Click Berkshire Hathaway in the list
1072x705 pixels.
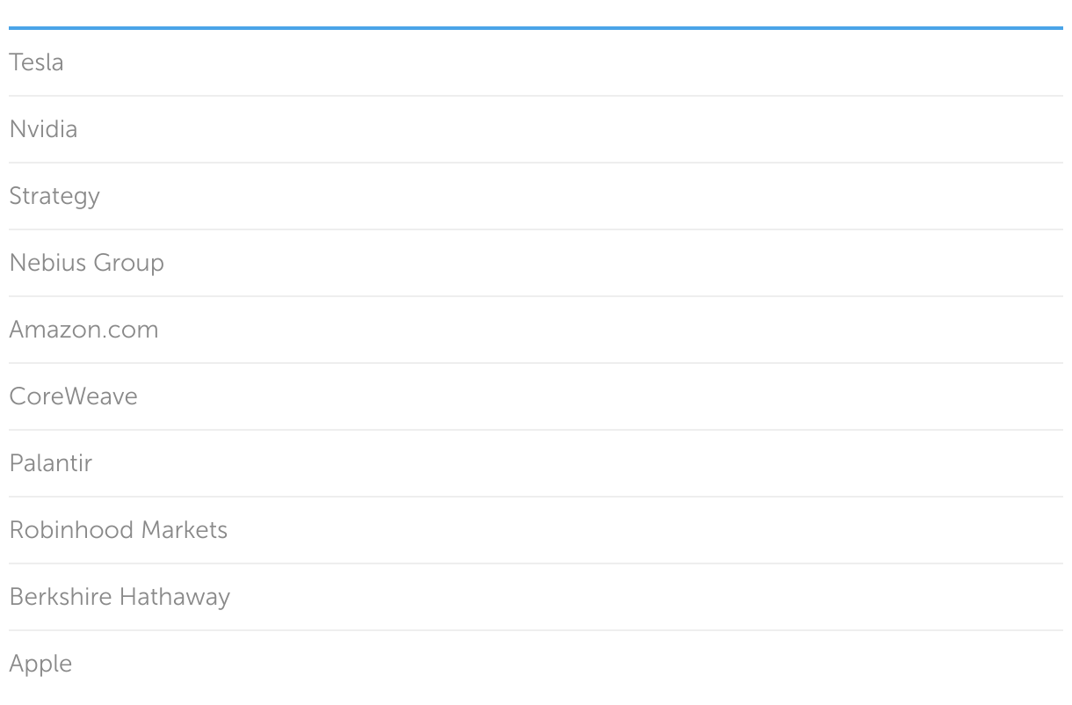coord(120,597)
